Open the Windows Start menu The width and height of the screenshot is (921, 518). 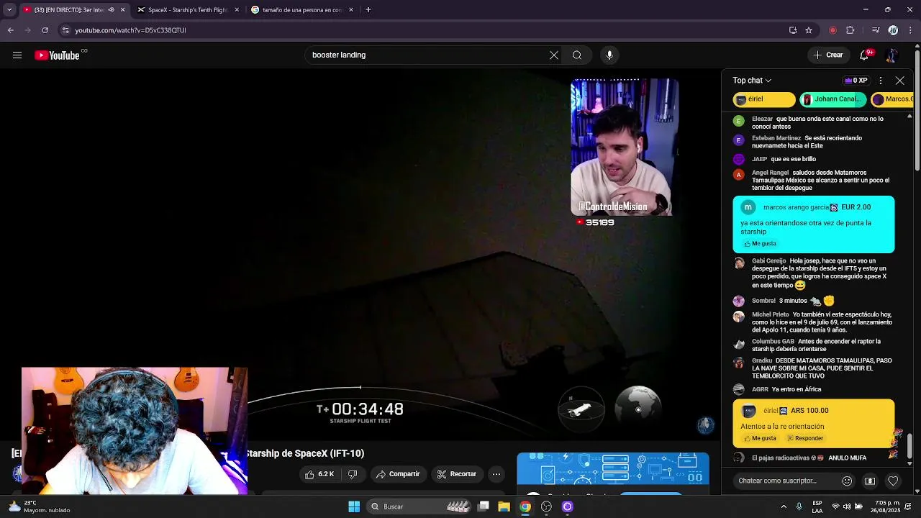[354, 506]
